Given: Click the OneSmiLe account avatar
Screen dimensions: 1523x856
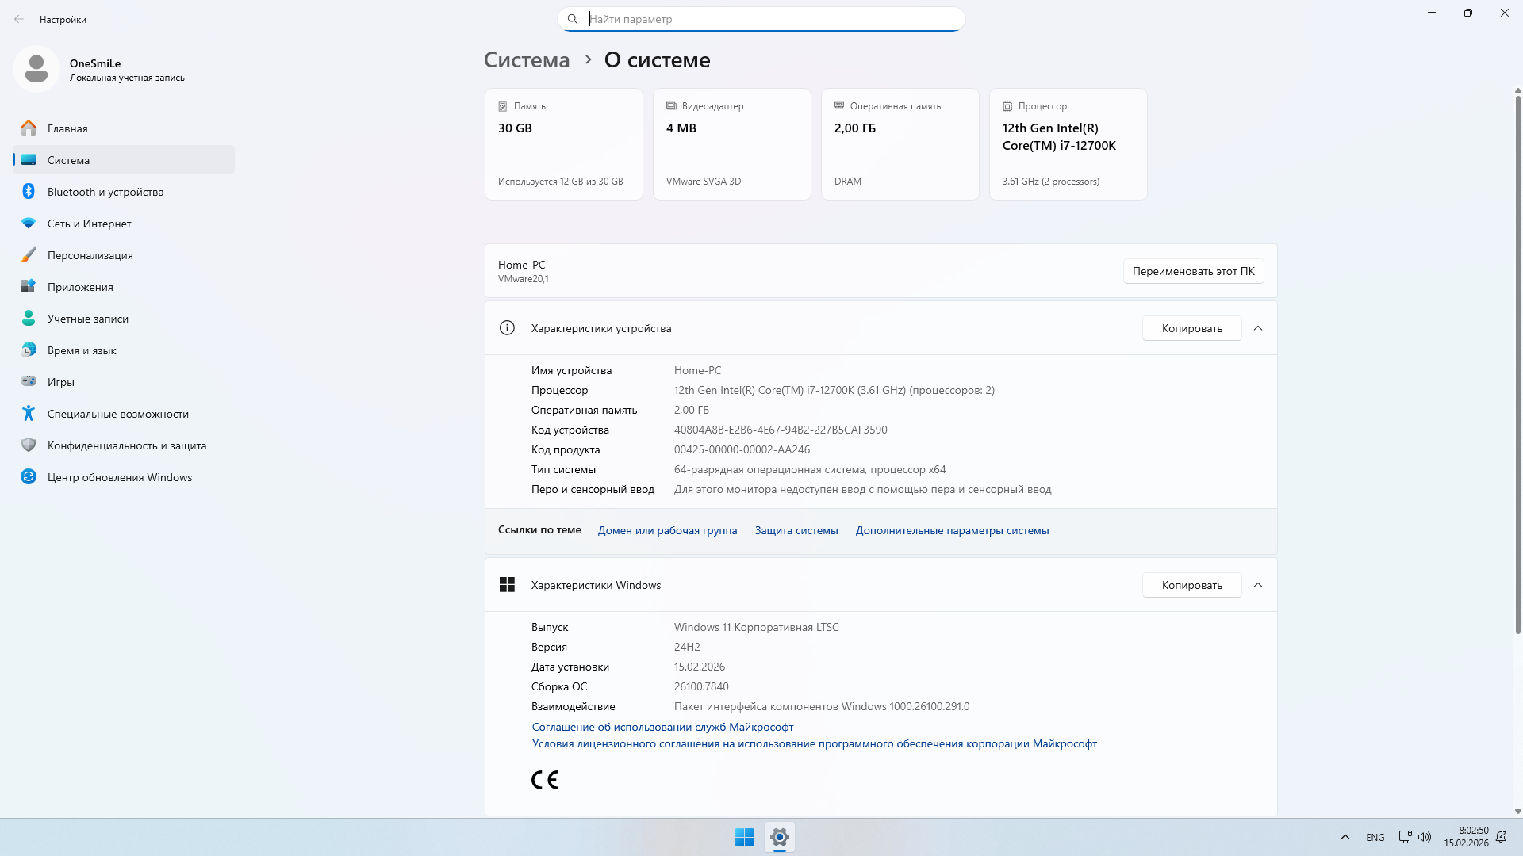Looking at the screenshot, I should 36,68.
